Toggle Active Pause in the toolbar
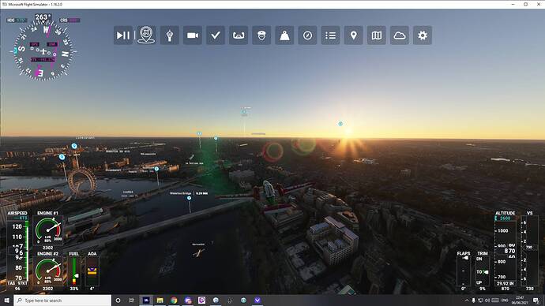This screenshot has height=306, width=545. pyautogui.click(x=123, y=35)
